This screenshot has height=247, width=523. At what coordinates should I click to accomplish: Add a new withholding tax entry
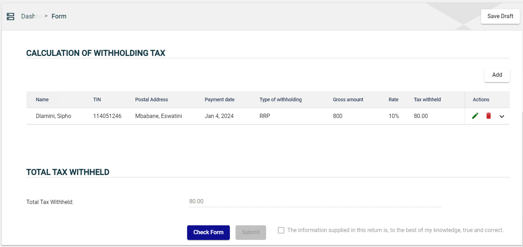coord(497,75)
